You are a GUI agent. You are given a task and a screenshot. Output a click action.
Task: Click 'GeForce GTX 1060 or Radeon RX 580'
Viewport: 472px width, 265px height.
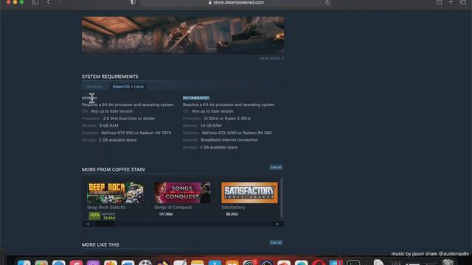(237, 132)
